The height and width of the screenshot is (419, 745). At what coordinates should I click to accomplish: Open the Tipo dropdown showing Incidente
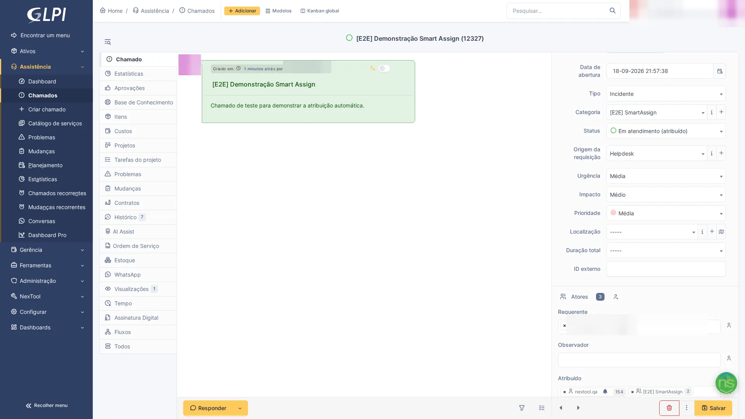[666, 93]
